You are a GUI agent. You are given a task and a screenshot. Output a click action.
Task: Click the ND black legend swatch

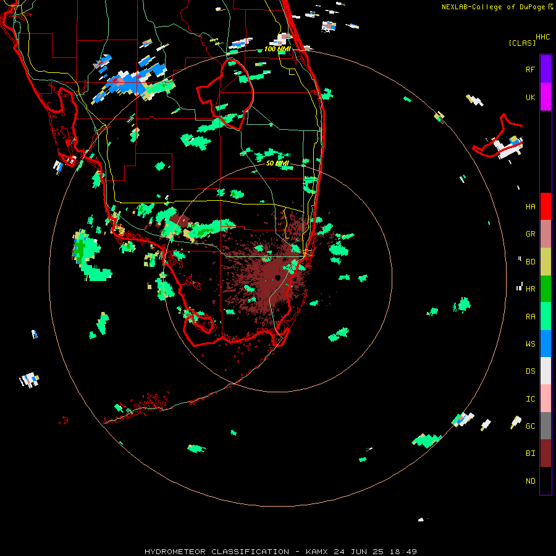(545, 481)
